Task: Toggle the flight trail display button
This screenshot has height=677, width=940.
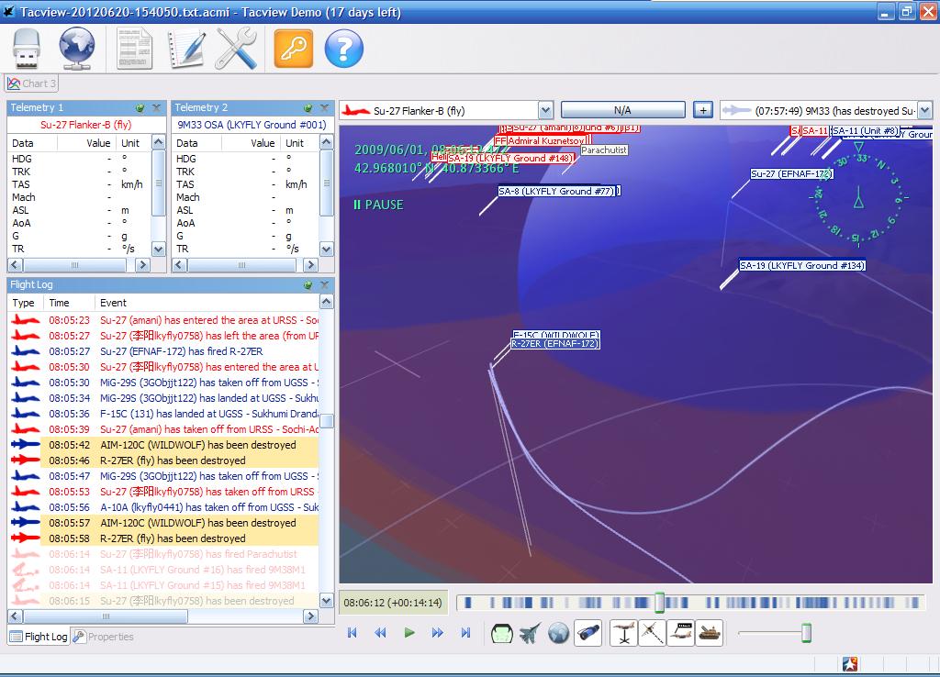Action: tap(652, 633)
